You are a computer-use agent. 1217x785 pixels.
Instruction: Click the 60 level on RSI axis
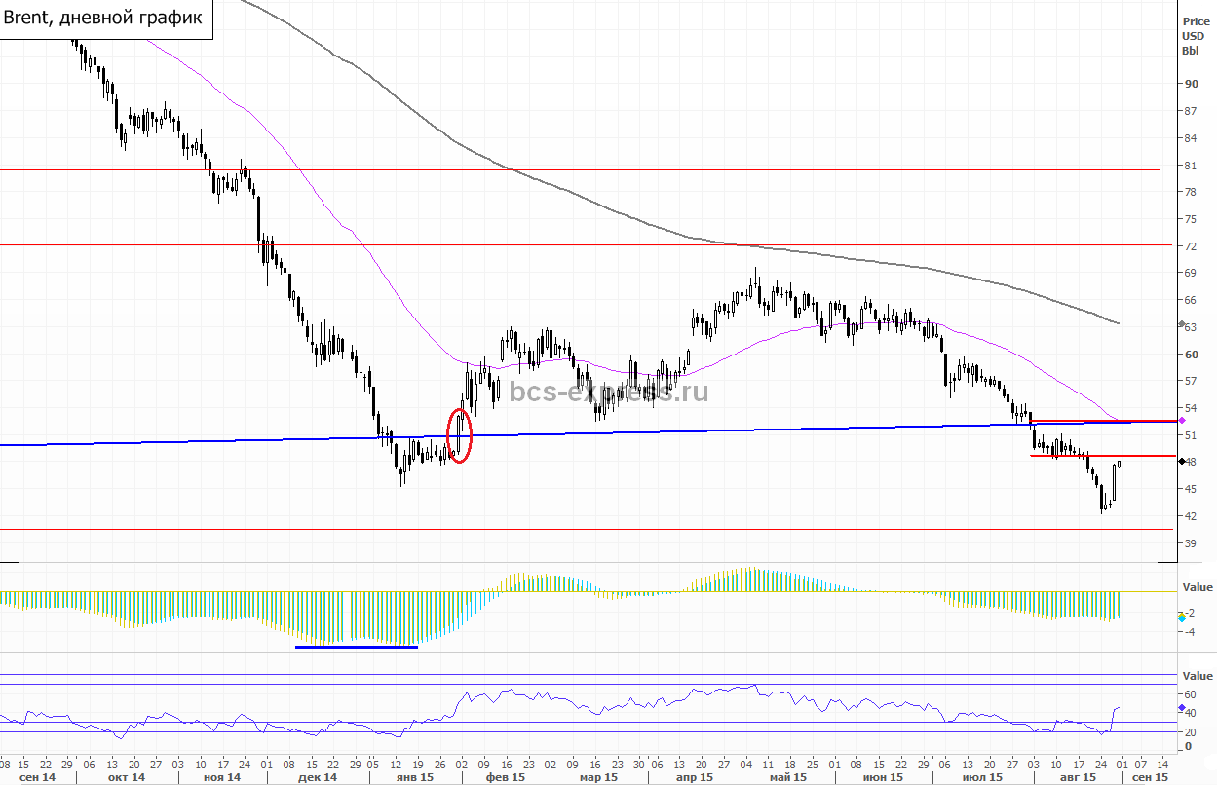tap(1191, 694)
